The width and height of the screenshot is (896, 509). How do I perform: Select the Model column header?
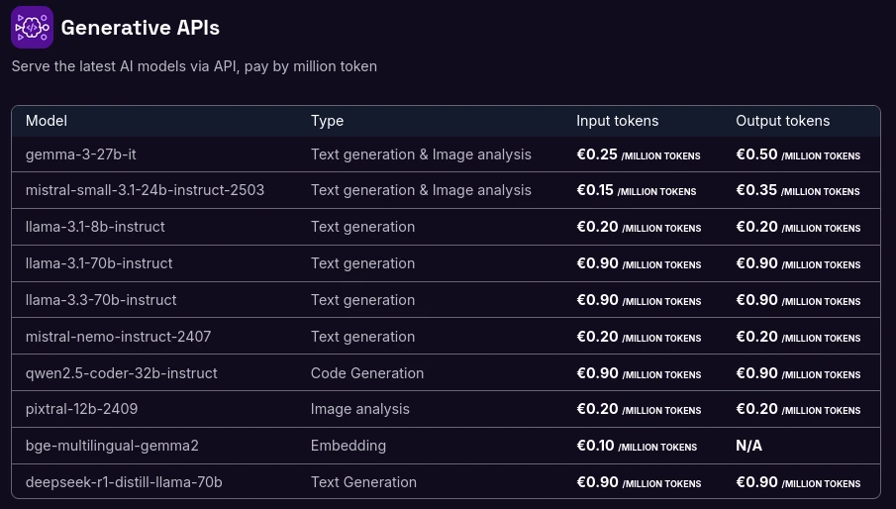pyautogui.click(x=47, y=121)
